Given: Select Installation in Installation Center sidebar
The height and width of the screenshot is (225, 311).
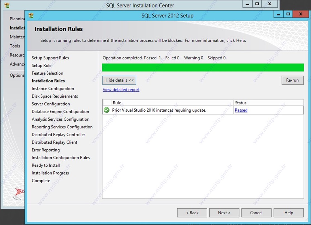Looking at the screenshot, I should point(17,28).
